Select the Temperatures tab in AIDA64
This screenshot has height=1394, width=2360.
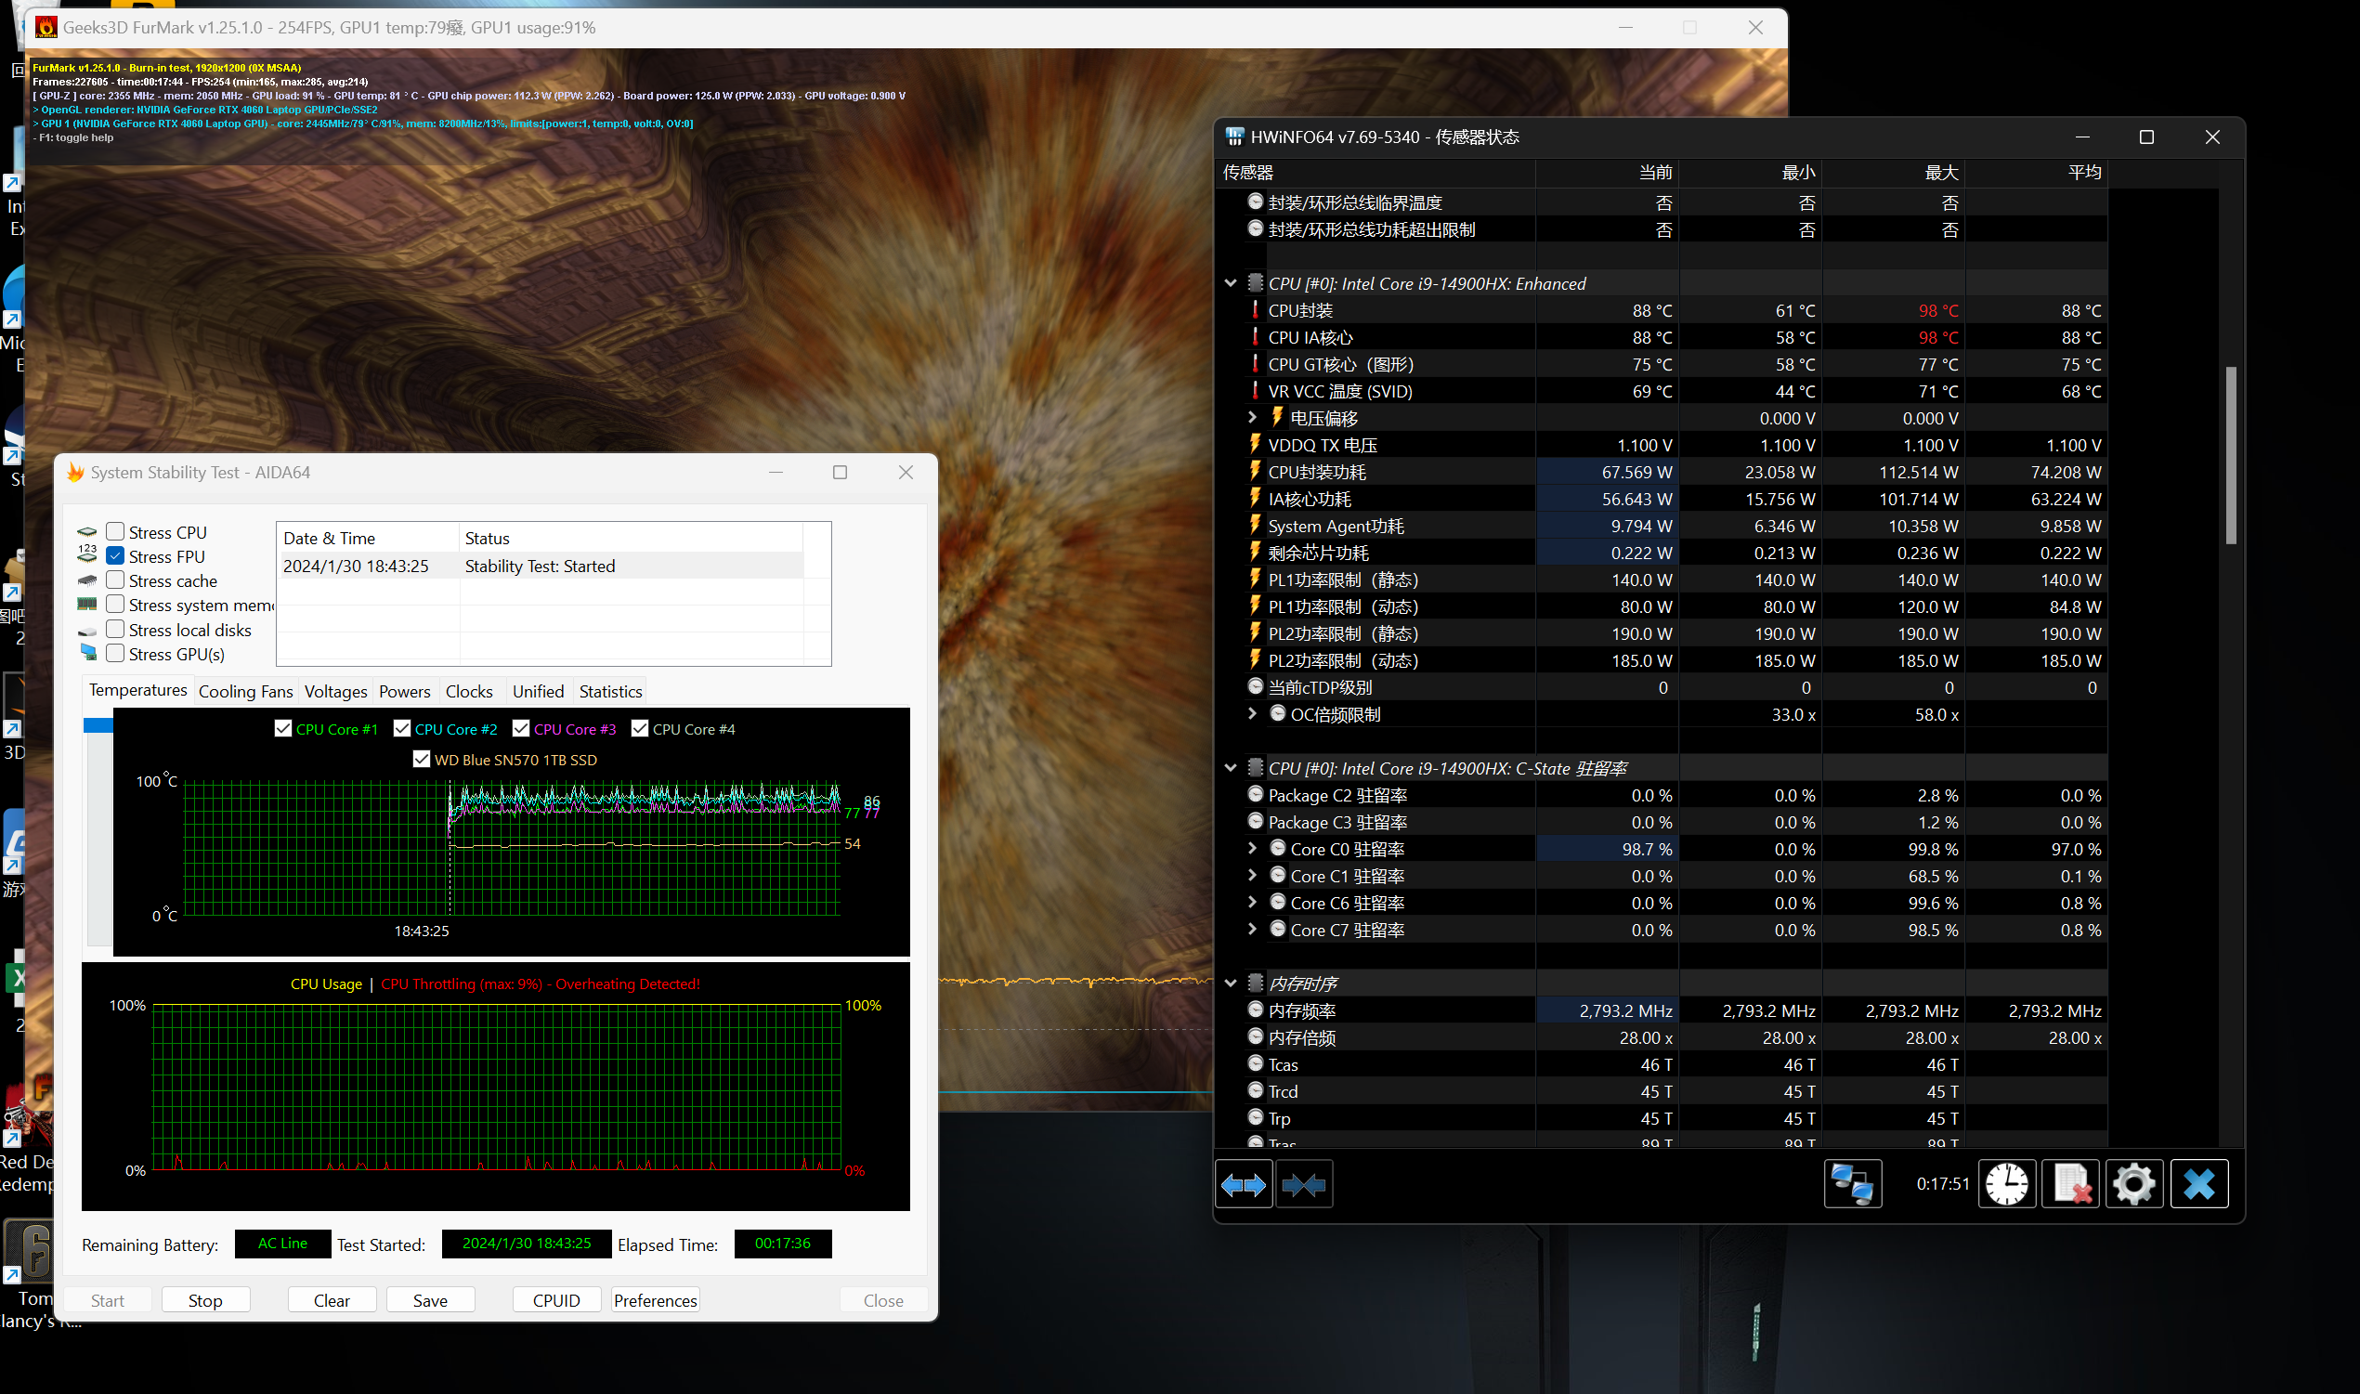click(137, 690)
